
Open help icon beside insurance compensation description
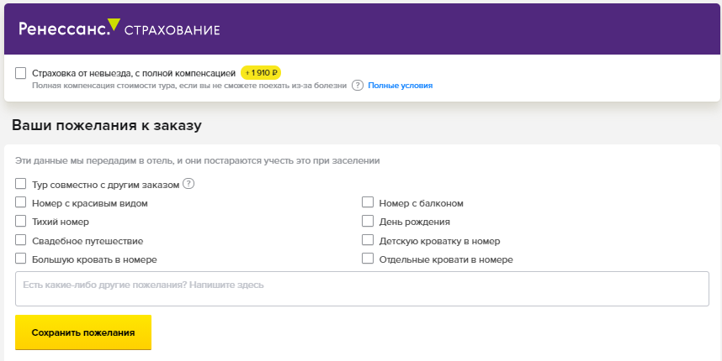[358, 86]
